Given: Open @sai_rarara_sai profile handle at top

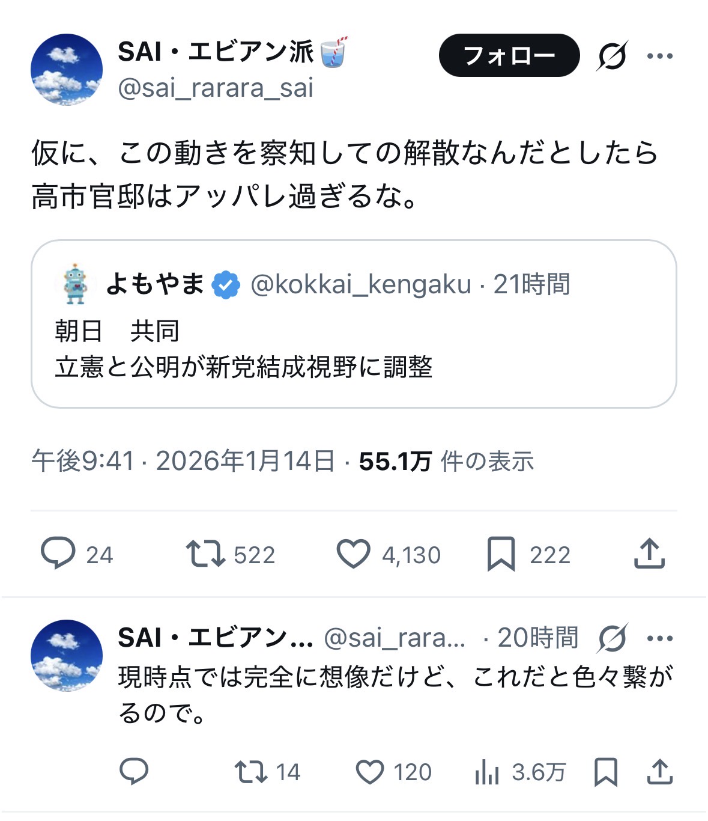Looking at the screenshot, I should 216,88.
